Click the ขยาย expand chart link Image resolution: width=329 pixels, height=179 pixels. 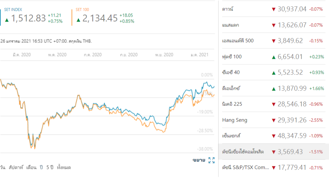pos(199,160)
